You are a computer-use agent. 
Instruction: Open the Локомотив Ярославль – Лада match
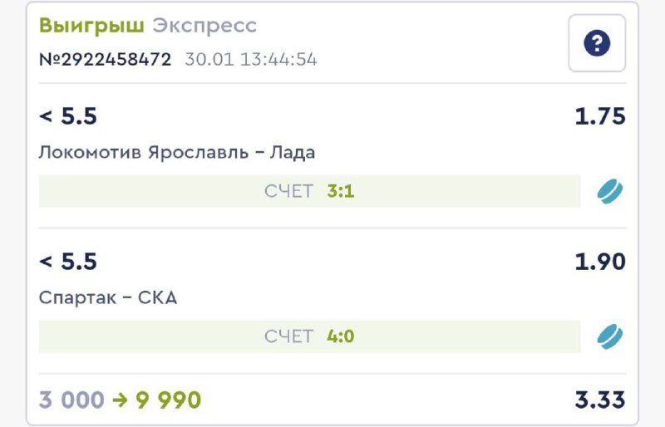[177, 153]
